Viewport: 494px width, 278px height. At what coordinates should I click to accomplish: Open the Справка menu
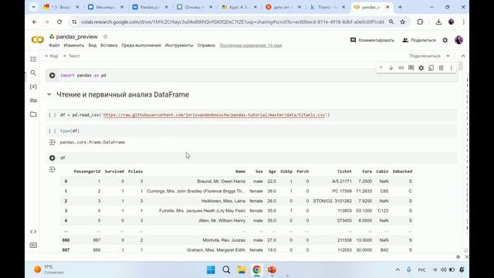click(x=206, y=46)
